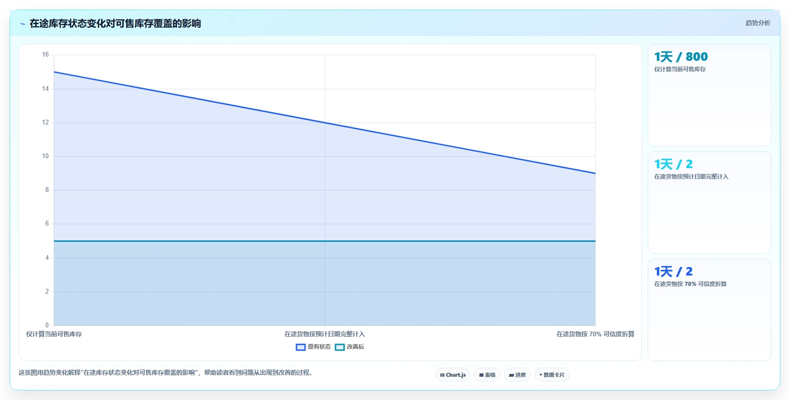Image resolution: width=790 pixels, height=400 pixels.
Task: Click the 仅计算当前可售库存 card caption
Action: click(680, 69)
